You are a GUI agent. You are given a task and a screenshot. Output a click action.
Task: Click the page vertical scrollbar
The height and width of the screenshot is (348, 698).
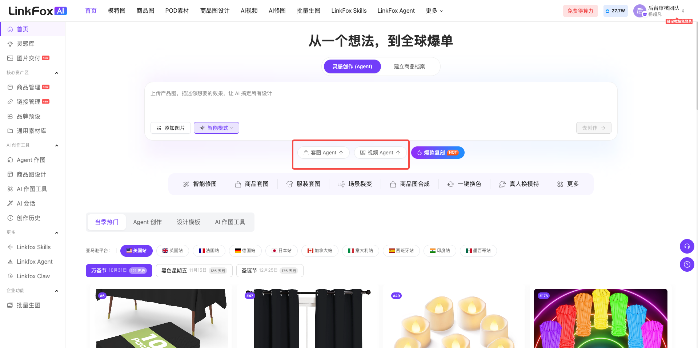pyautogui.click(x=697, y=65)
